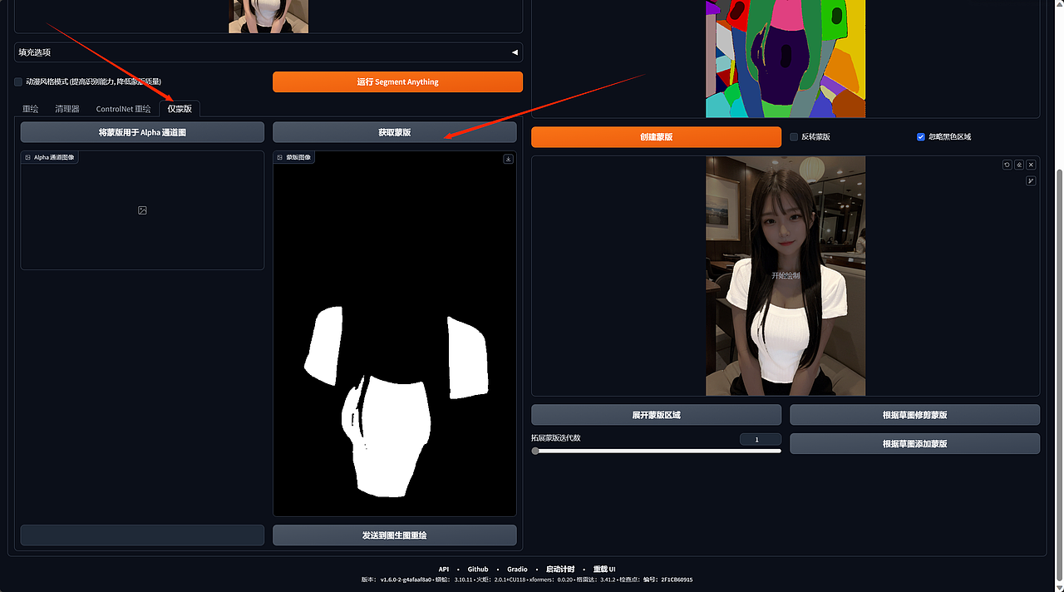Click the Alpha通道图像 empty image placeholder icon
The image size is (1064, 592).
pos(142,210)
